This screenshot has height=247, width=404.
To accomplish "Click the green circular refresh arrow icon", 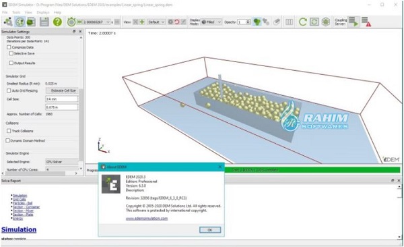I will (303, 22).
